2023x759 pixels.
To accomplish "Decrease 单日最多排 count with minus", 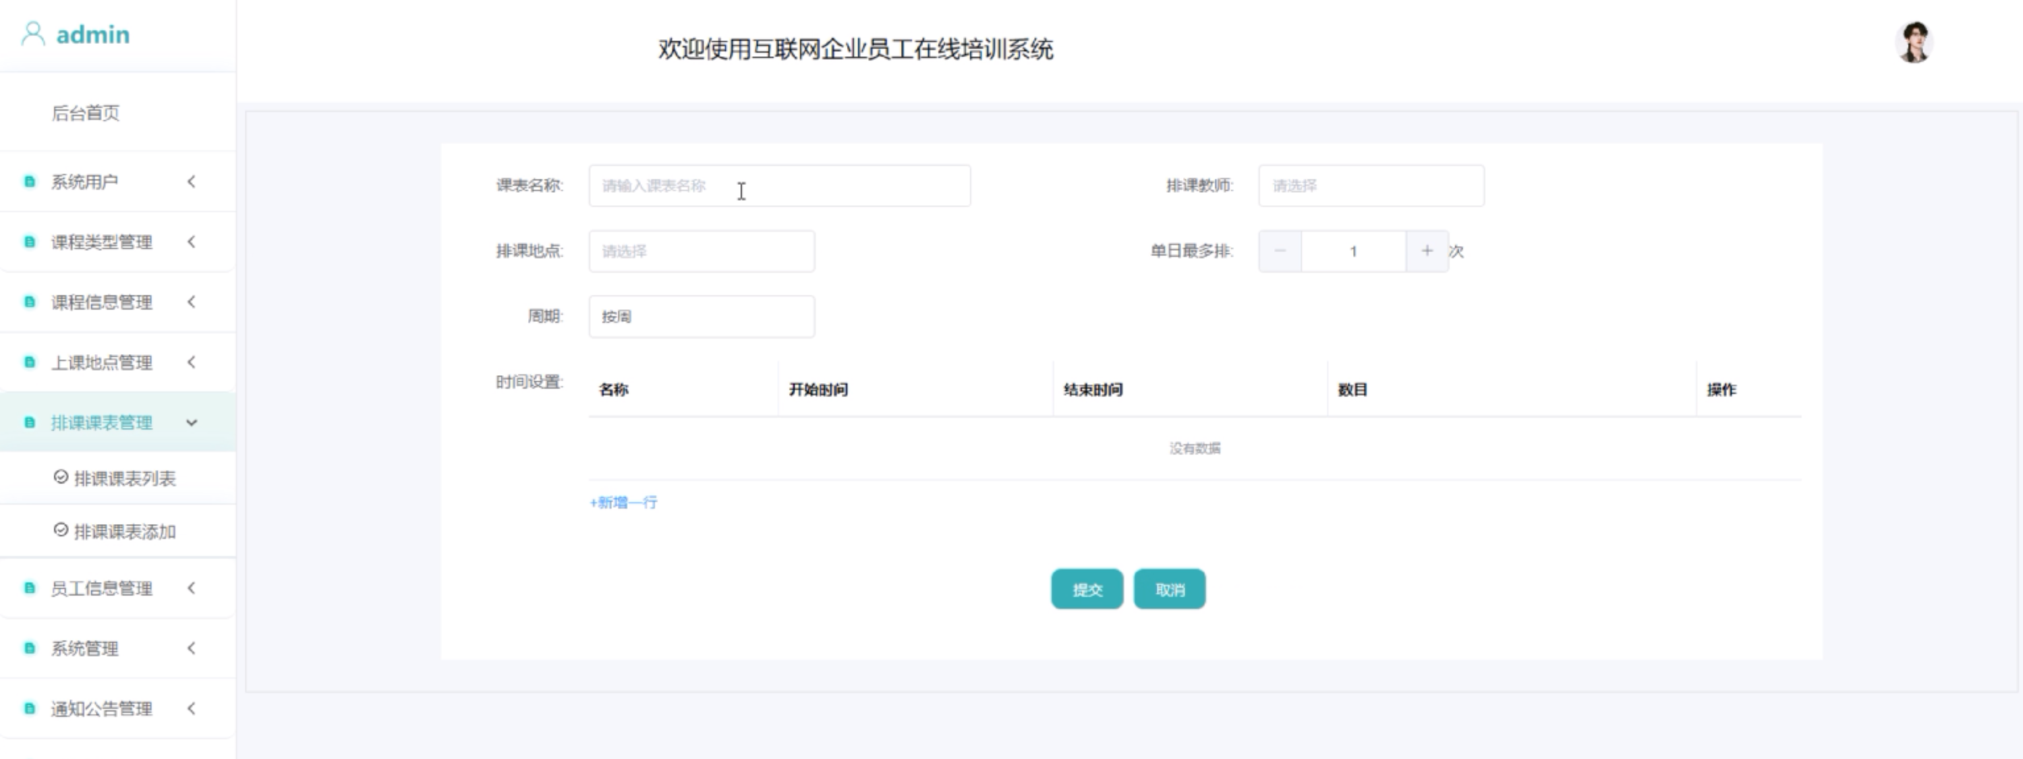I will (x=1280, y=251).
